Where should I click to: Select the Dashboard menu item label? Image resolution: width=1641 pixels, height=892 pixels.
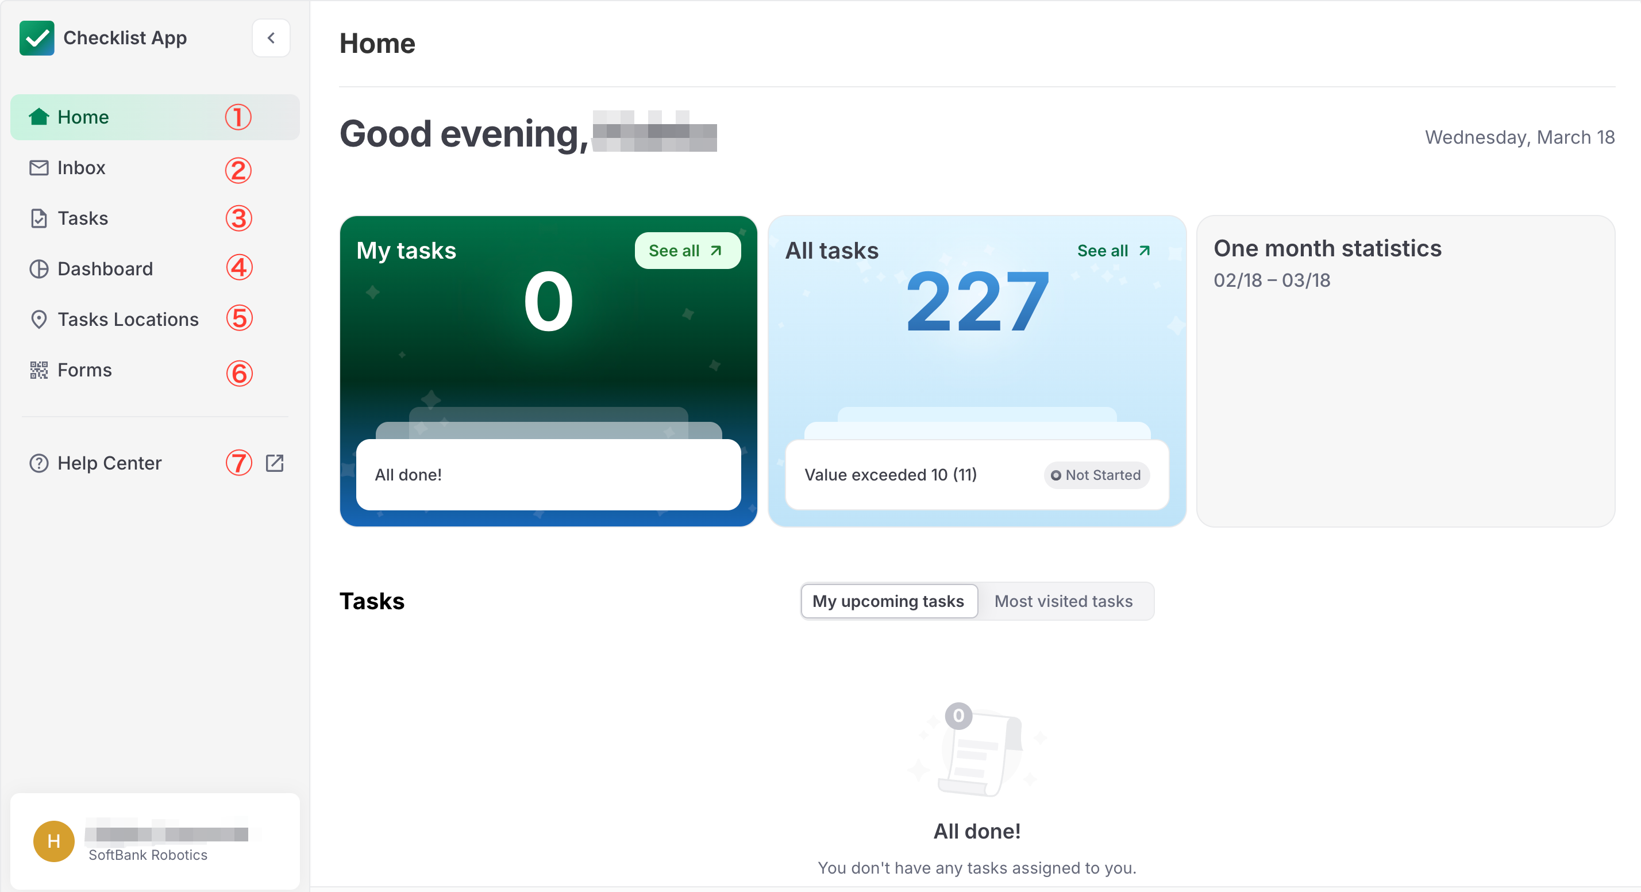point(105,269)
